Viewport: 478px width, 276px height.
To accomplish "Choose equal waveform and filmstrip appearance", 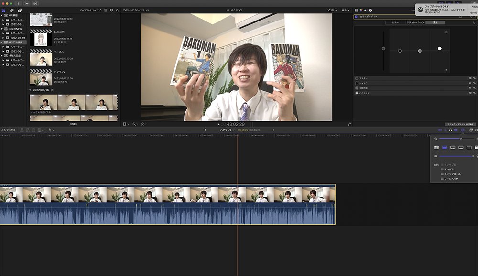I will click(x=453, y=148).
